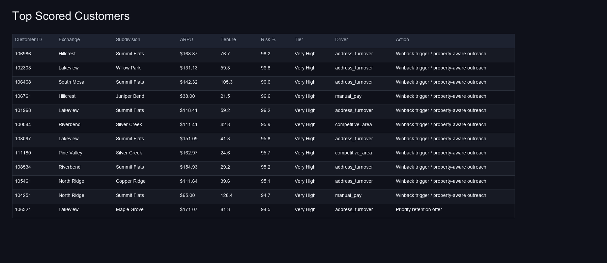Click the Action column header

(x=402, y=39)
